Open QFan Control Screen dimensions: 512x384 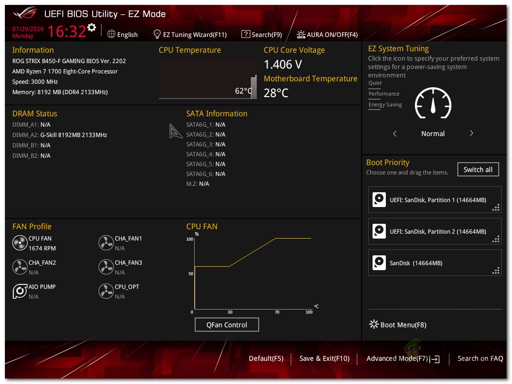[227, 325]
